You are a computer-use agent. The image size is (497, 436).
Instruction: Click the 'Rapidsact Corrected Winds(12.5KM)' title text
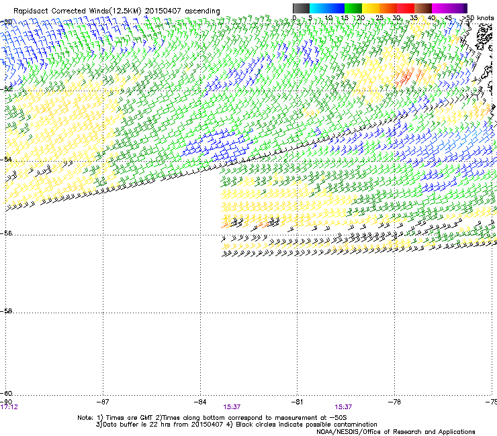tap(77, 11)
